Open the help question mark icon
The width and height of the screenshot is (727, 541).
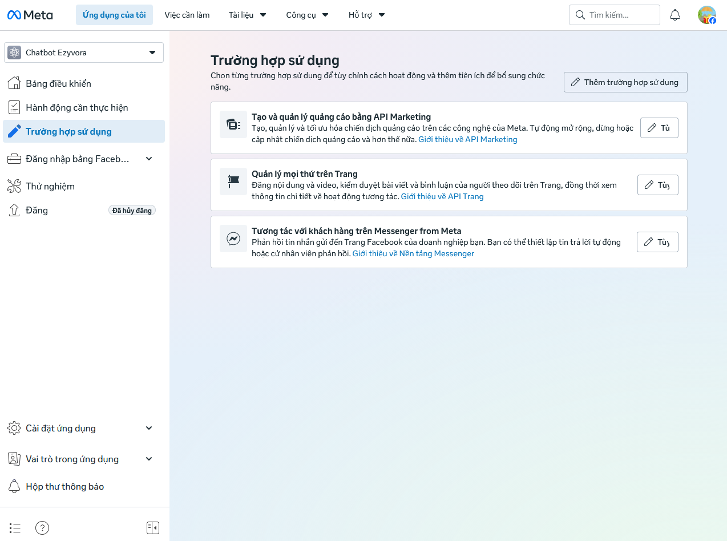click(42, 528)
